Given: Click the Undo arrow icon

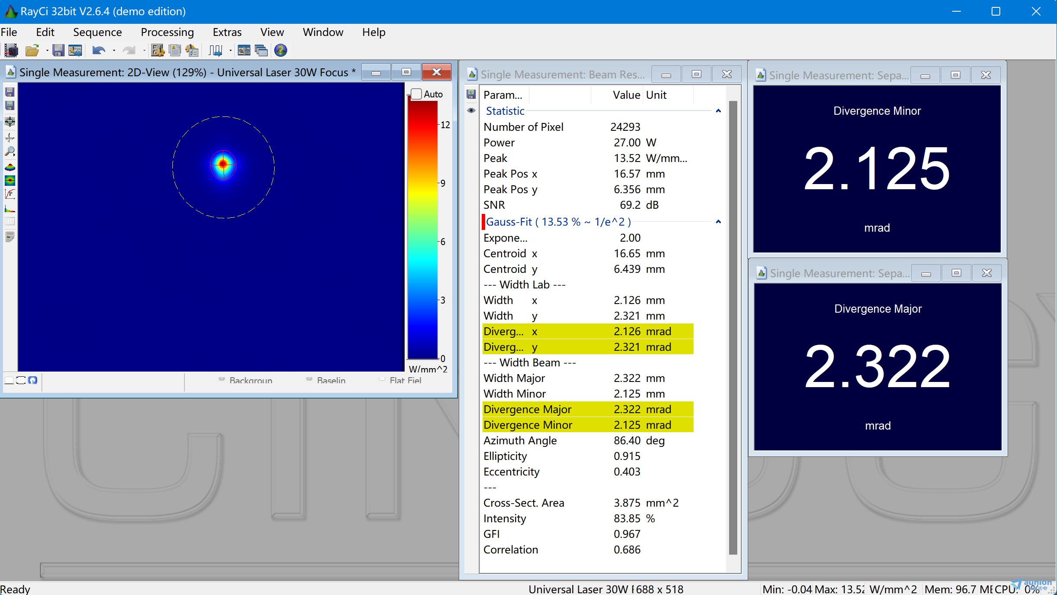Looking at the screenshot, I should pos(99,51).
